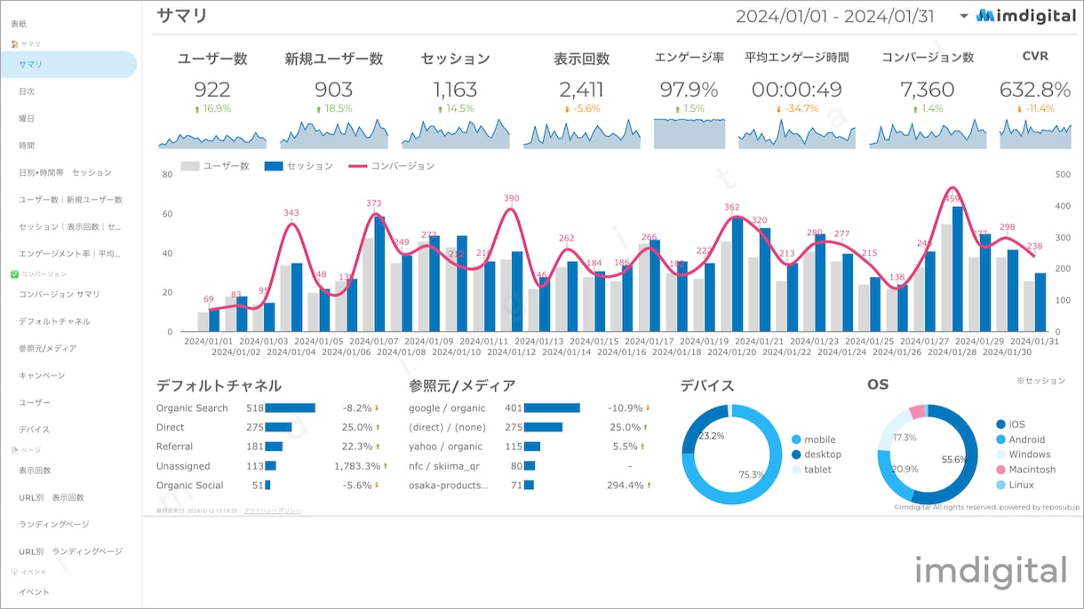Click the green checkmark icon beside コンバージョン section
This screenshot has width=1084, height=609.
coord(14,274)
